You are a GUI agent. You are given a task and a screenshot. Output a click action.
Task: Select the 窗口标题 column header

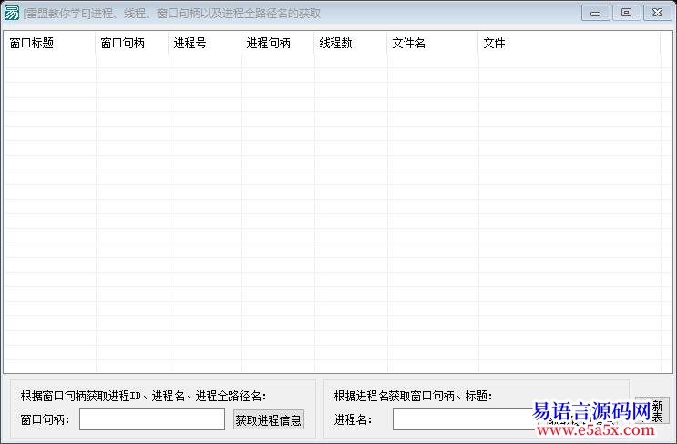49,43
